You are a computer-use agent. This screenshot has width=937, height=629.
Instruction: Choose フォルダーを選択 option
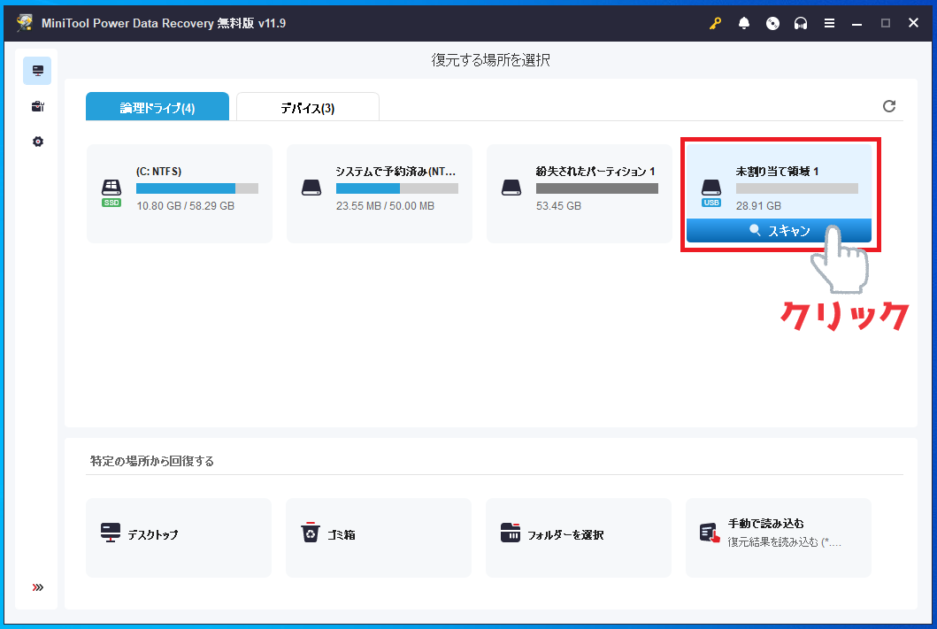[x=579, y=538]
